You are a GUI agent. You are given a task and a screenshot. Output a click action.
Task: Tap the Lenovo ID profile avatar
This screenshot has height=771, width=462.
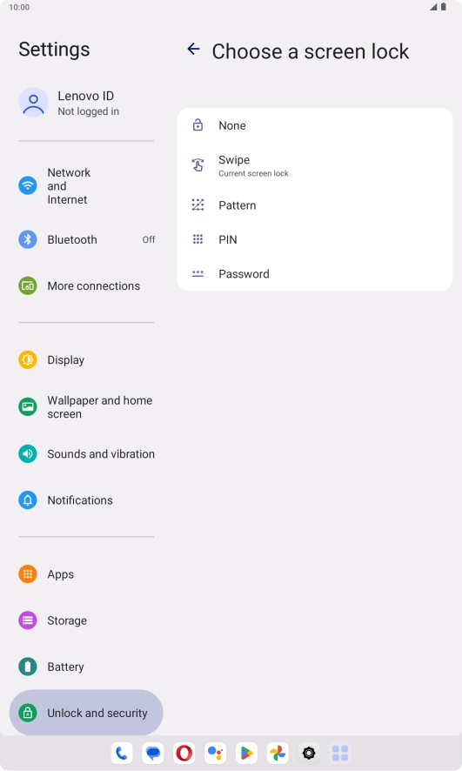[33, 103]
